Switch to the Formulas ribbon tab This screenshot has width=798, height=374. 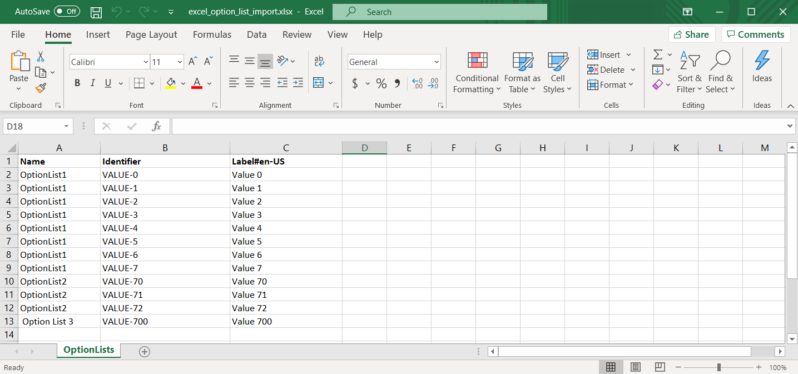[212, 34]
